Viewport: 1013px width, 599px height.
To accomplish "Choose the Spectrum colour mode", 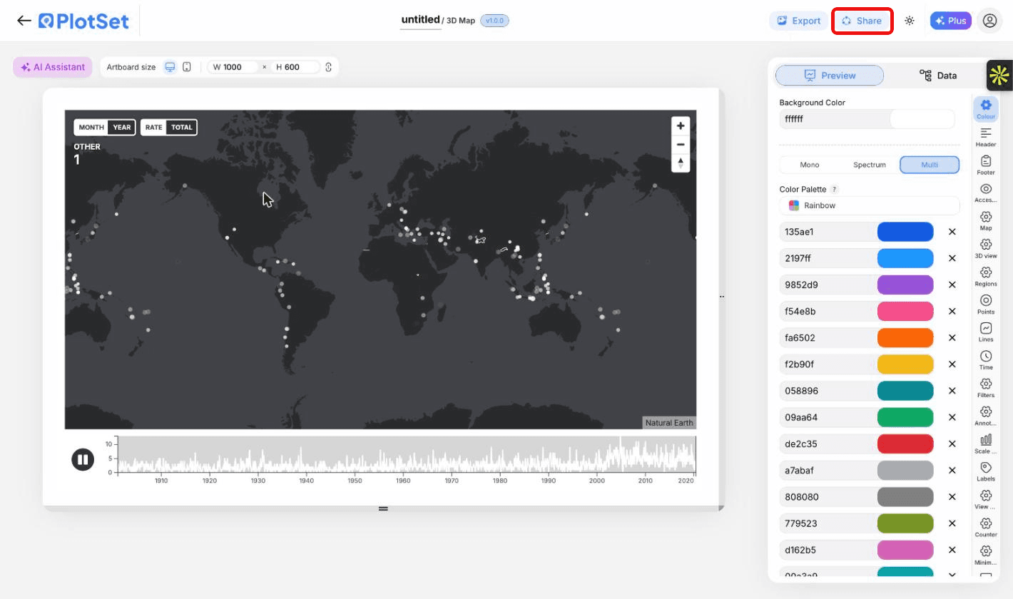I will pos(870,165).
